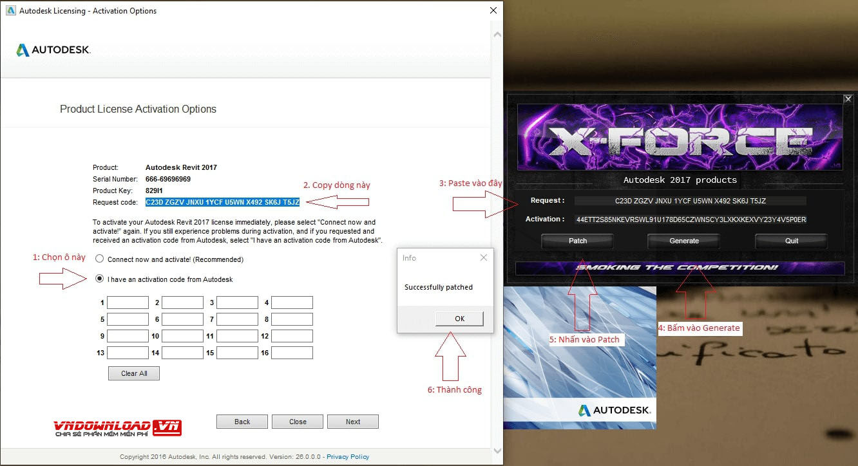The image size is (858, 466).
Task: Click the Clear All button
Action: 134,373
